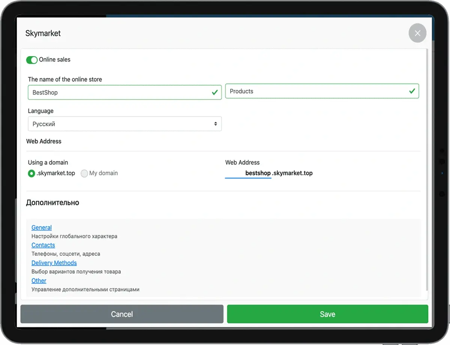
Task: Click the dialog's vertical scrollbar
Action: click(x=427, y=169)
